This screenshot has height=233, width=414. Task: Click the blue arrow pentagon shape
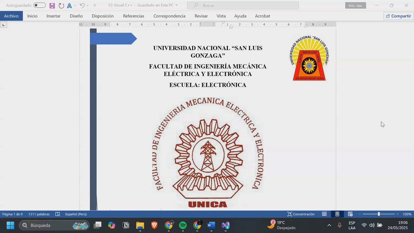[x=114, y=39]
